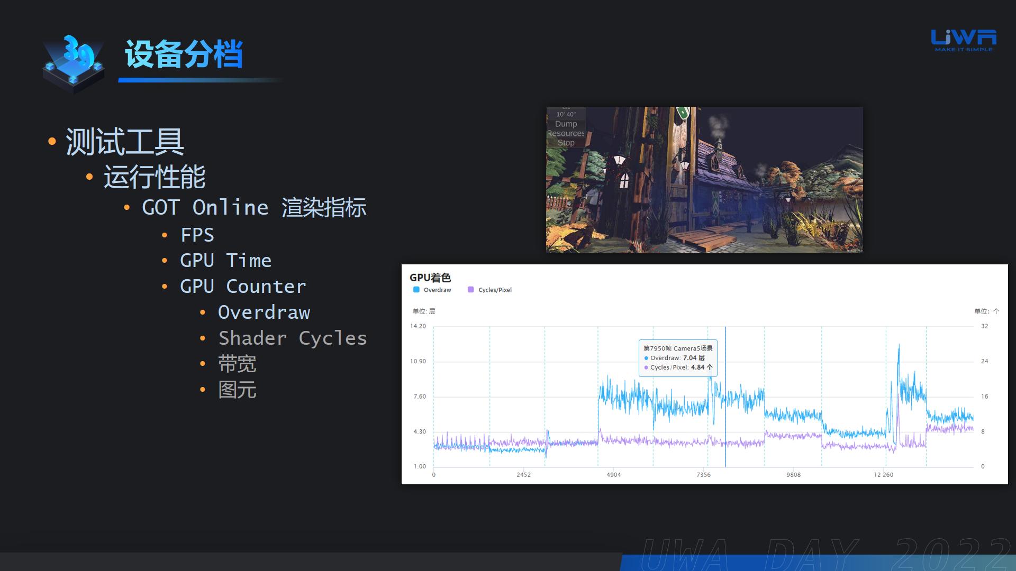Click the Overdraw bullet item
This screenshot has width=1016, height=571.
click(264, 312)
